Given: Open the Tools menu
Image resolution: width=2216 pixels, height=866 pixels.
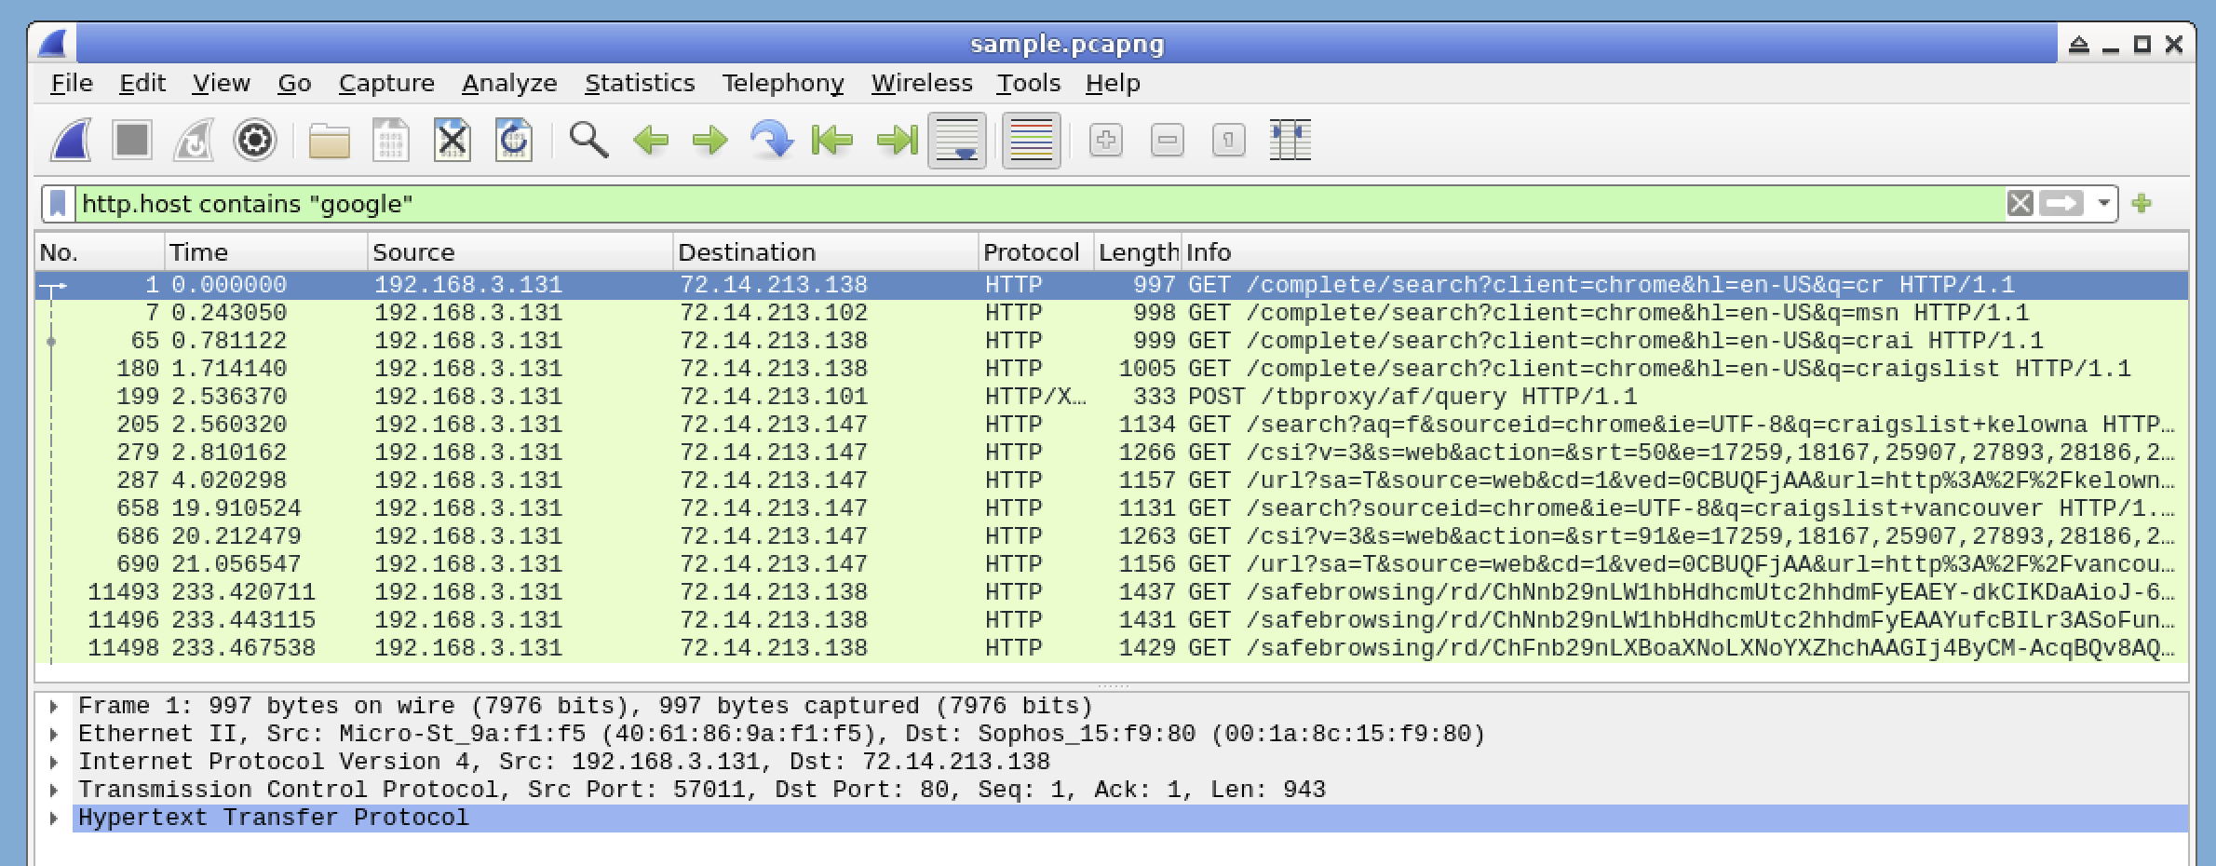Looking at the screenshot, I should (1029, 83).
